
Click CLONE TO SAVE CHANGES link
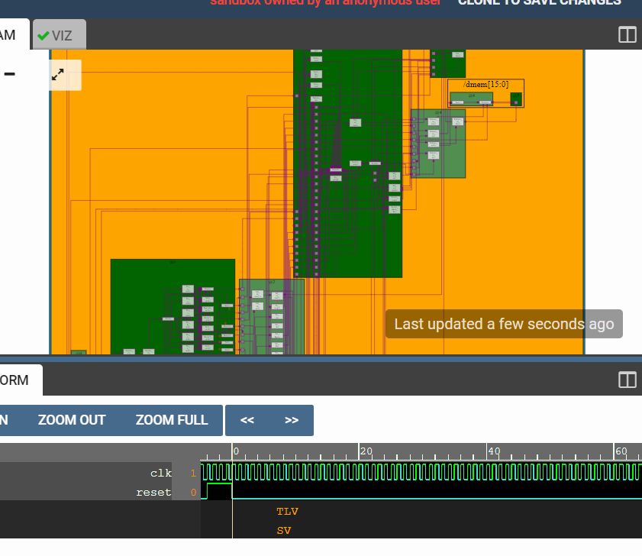coord(539,2)
